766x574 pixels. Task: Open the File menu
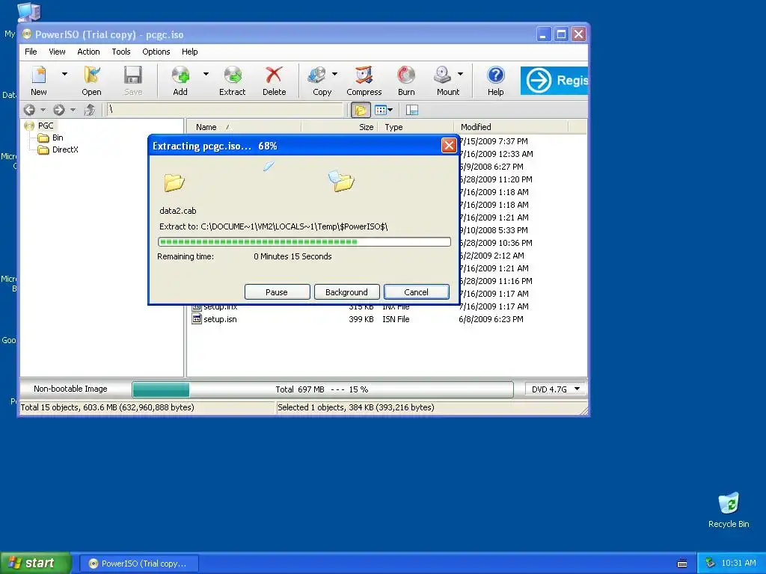(x=31, y=52)
